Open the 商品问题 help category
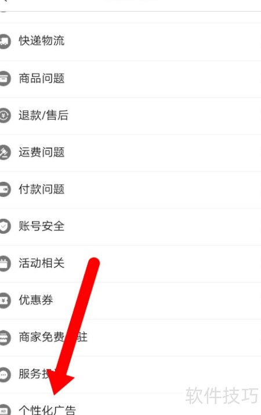 [x=130, y=79]
